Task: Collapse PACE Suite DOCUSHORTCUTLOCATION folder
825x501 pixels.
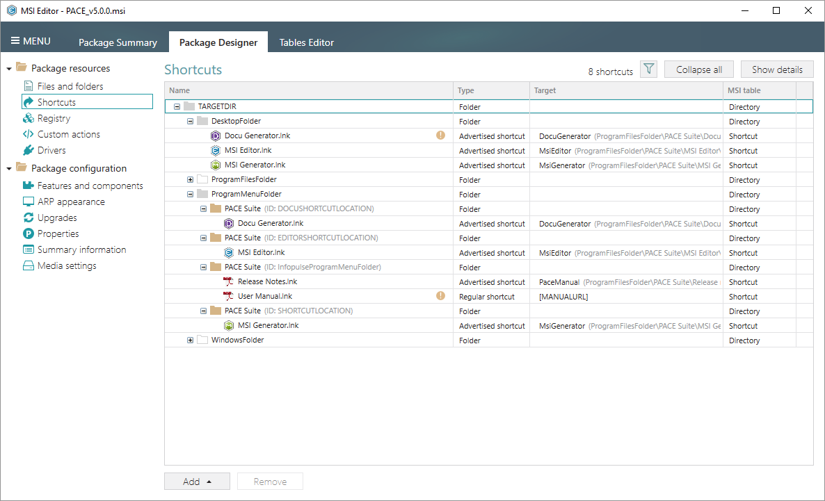Action: click(x=203, y=209)
